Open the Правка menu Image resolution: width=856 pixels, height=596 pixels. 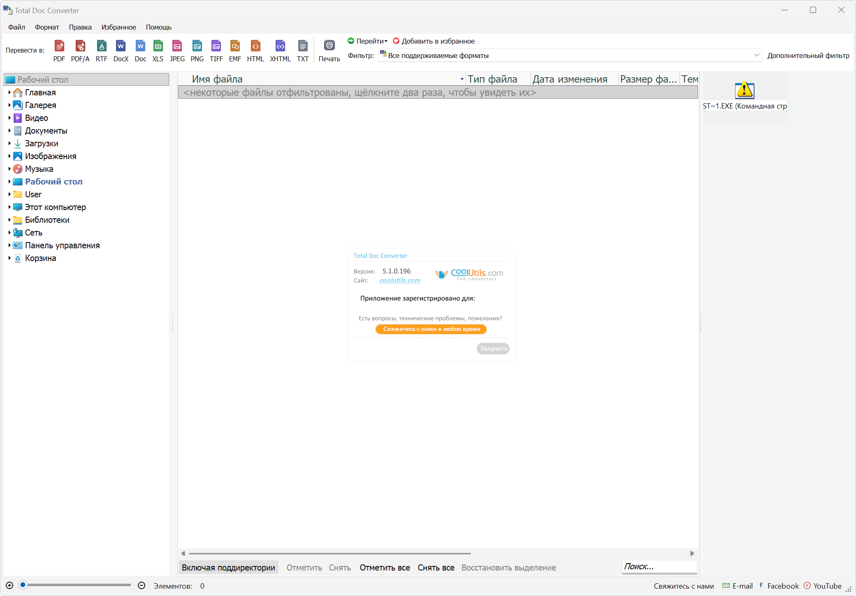pyautogui.click(x=80, y=27)
